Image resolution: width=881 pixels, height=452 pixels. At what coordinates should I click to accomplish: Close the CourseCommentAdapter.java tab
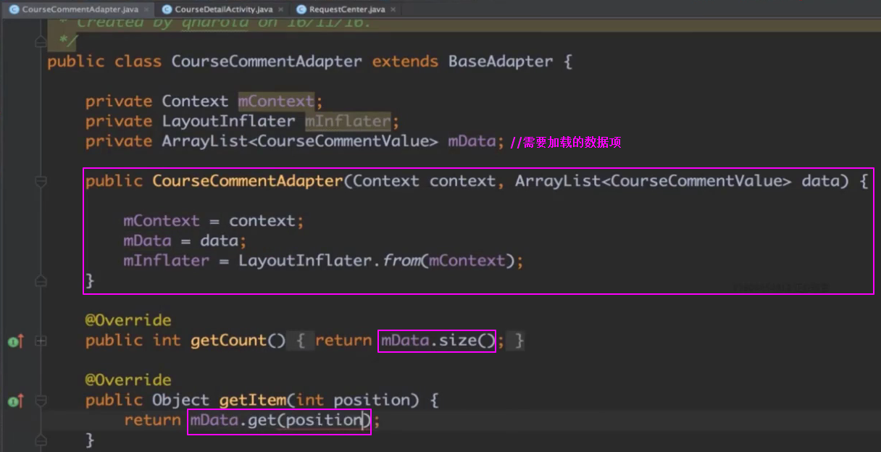pos(146,9)
